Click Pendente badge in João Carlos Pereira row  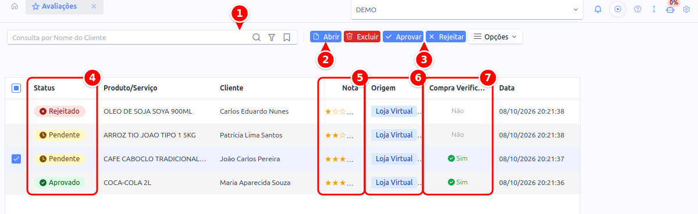[59, 158]
